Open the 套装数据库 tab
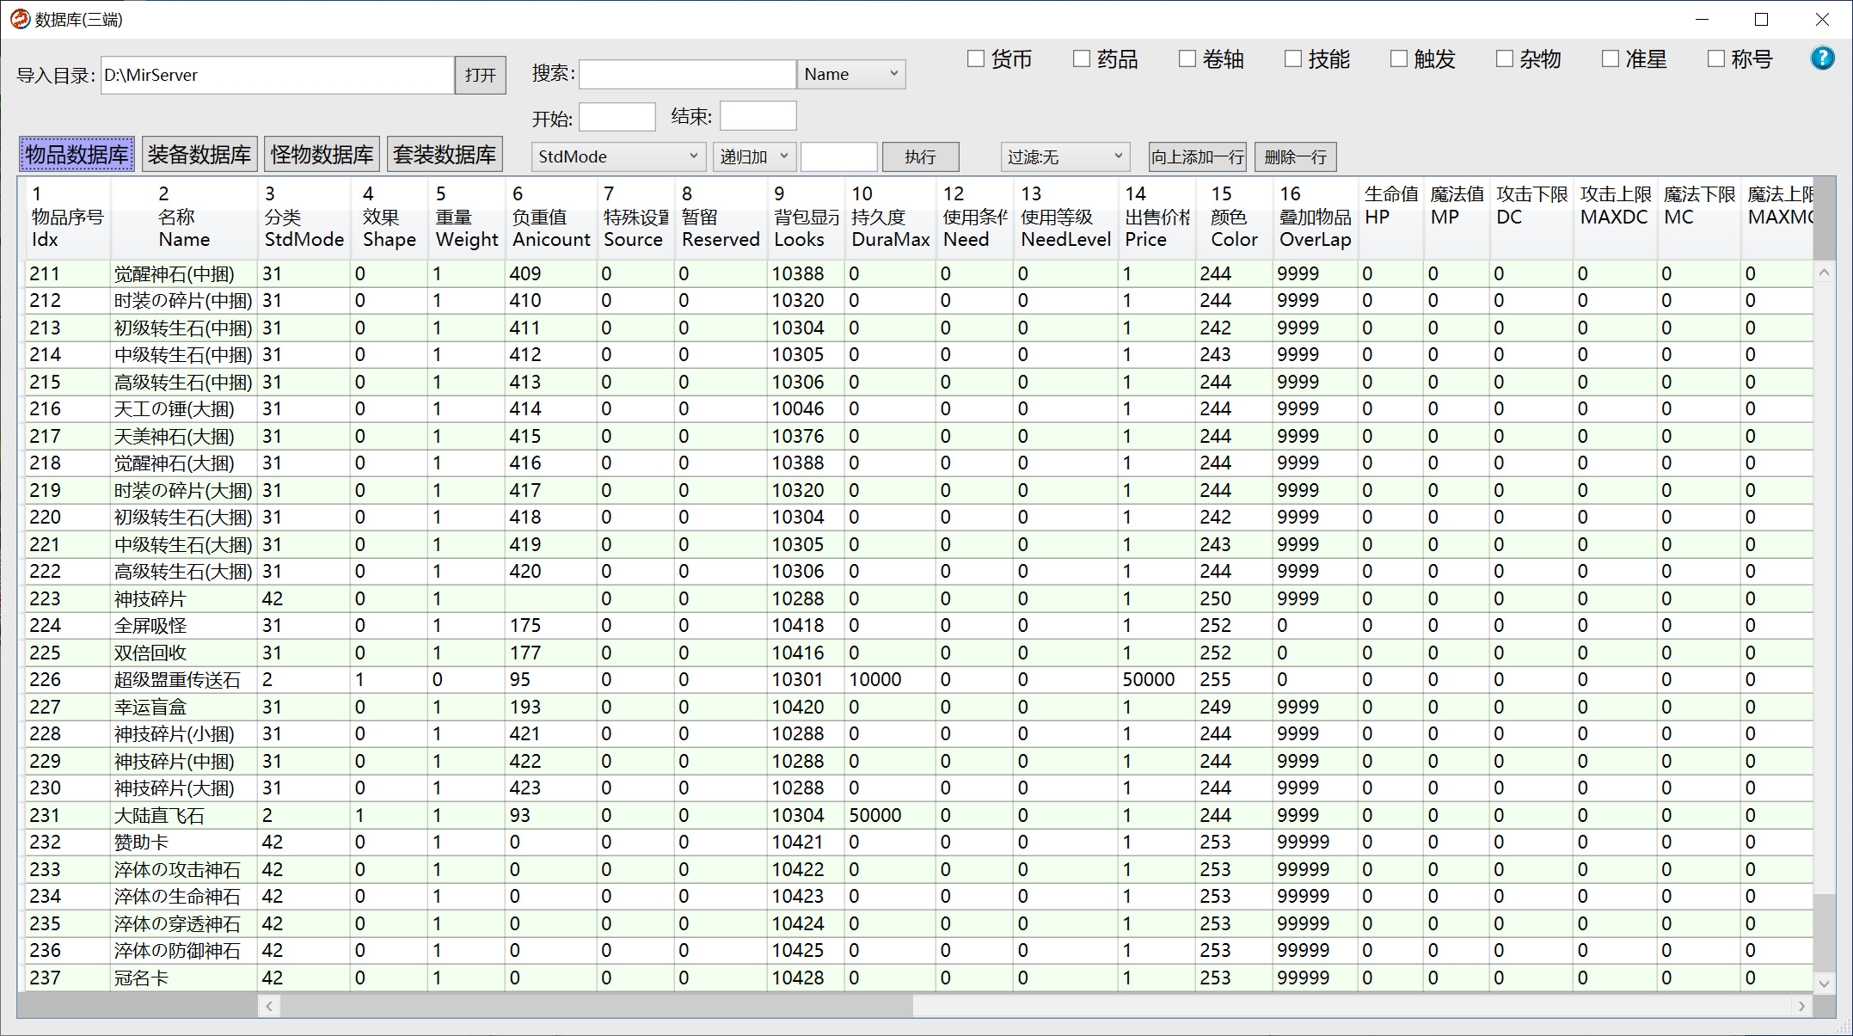1853x1036 pixels. tap(445, 155)
